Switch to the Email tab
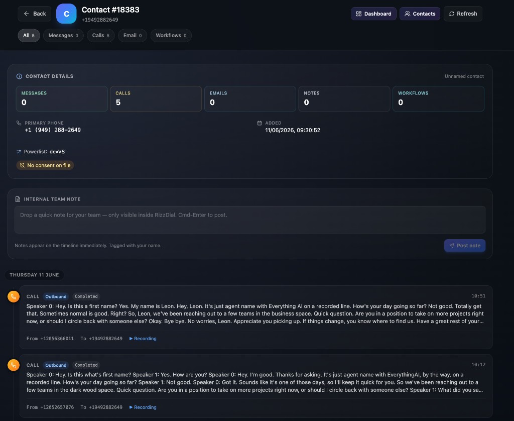Image resolution: width=514 pixels, height=421 pixels. 133,36
